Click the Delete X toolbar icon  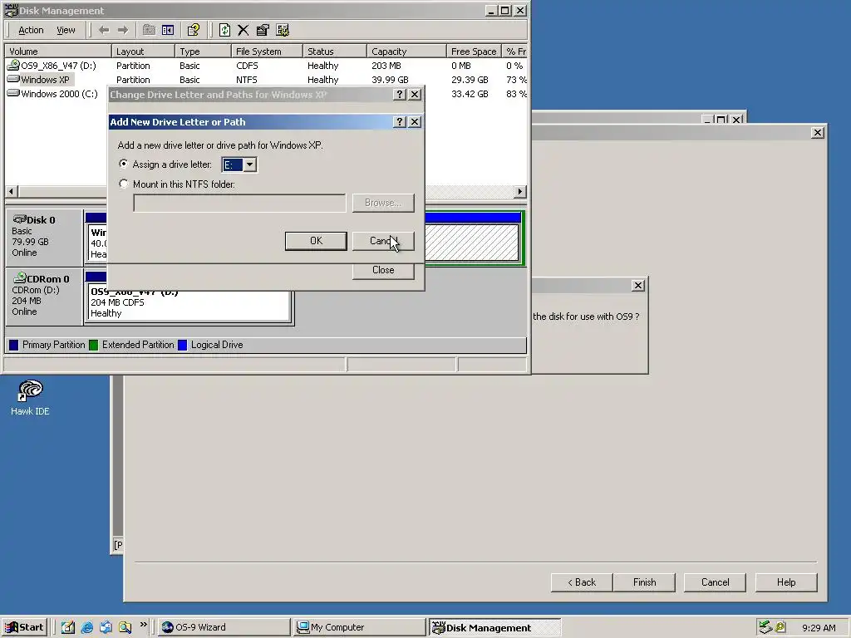click(243, 30)
